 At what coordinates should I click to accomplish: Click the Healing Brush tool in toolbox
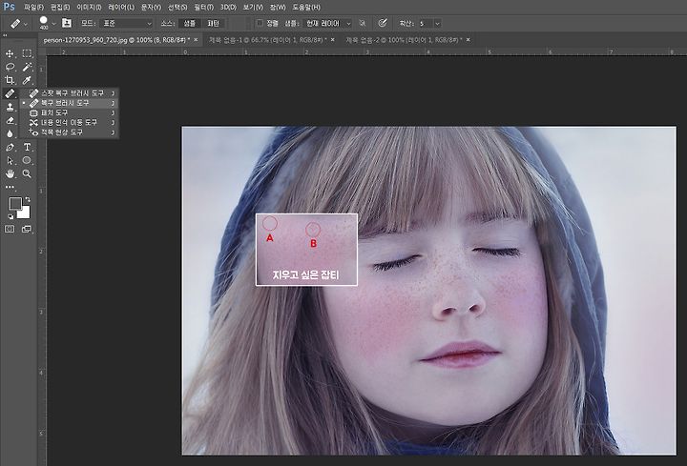(10, 93)
